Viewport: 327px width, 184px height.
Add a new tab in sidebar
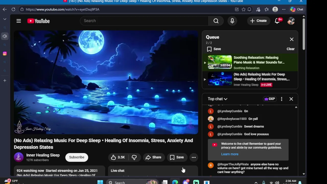(5, 80)
